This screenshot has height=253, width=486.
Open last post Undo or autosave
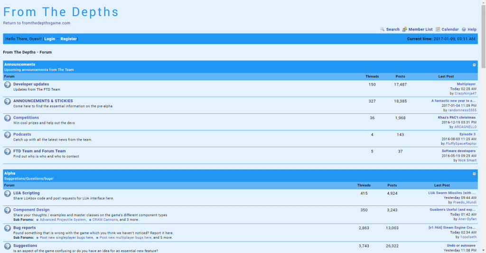[x=461, y=245]
